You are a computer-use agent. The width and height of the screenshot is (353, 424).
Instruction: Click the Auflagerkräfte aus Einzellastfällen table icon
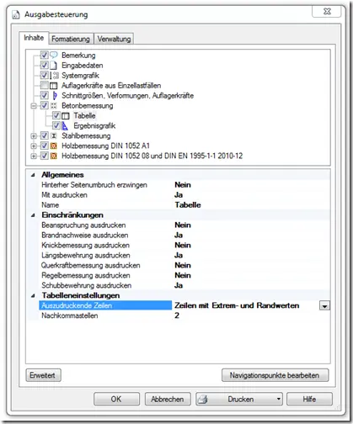click(54, 86)
